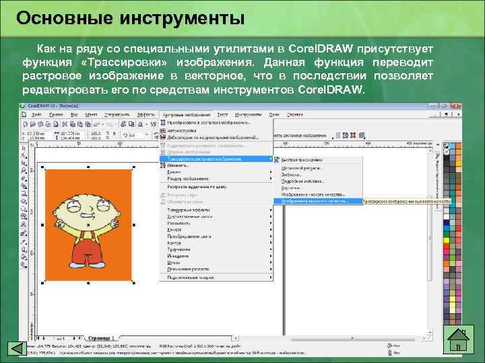485x363 pixels.
Task: Pick the yellow swatch in the palette
Action: point(447,240)
